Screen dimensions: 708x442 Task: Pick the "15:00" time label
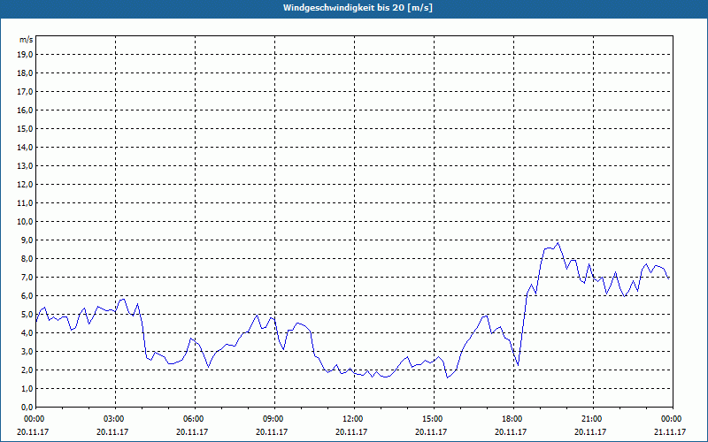[432, 419]
